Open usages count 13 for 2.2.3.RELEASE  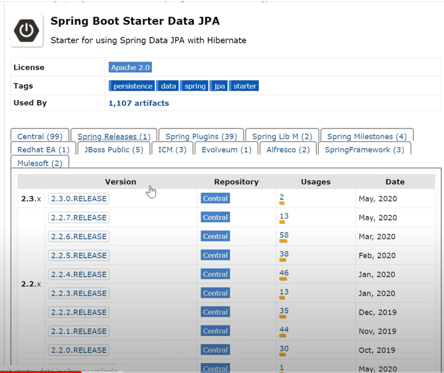284,291
